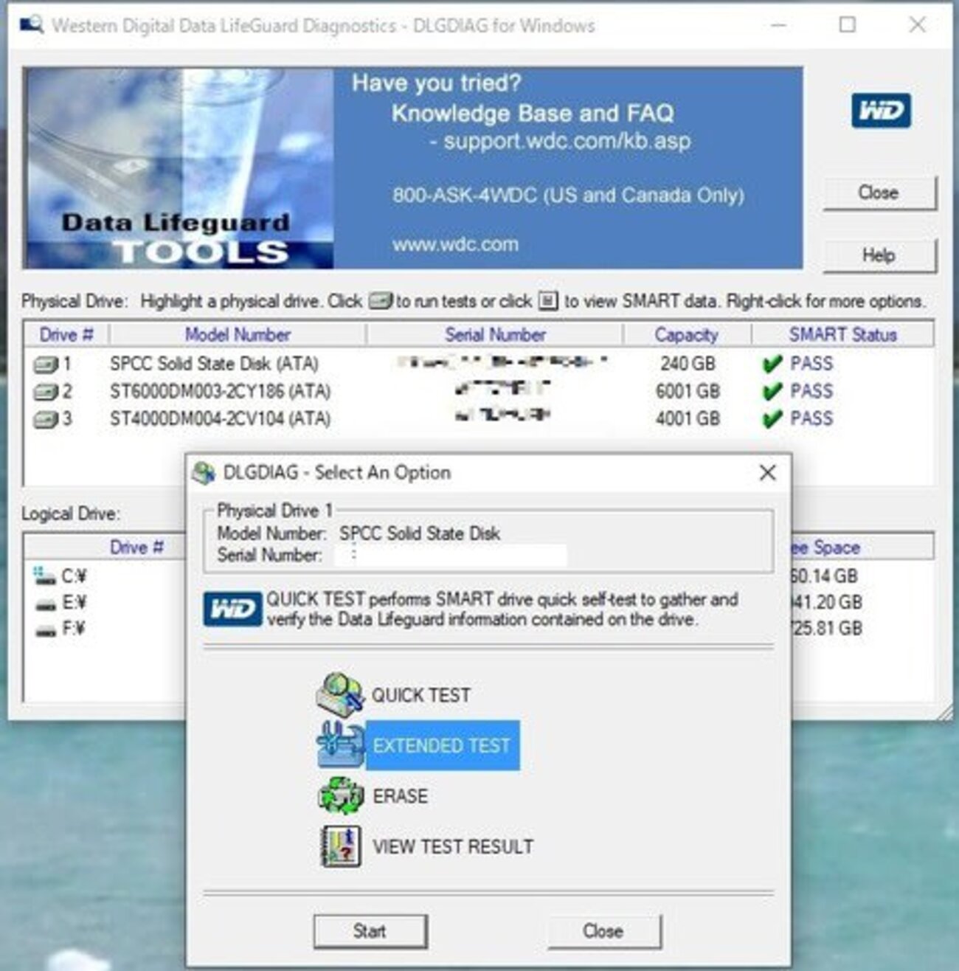The image size is (959, 971).
Task: Open Help in the main window
Action: pos(879,255)
